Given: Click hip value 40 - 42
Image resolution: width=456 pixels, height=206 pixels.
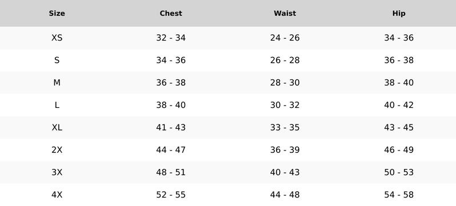Looking at the screenshot, I should pyautogui.click(x=399, y=105).
